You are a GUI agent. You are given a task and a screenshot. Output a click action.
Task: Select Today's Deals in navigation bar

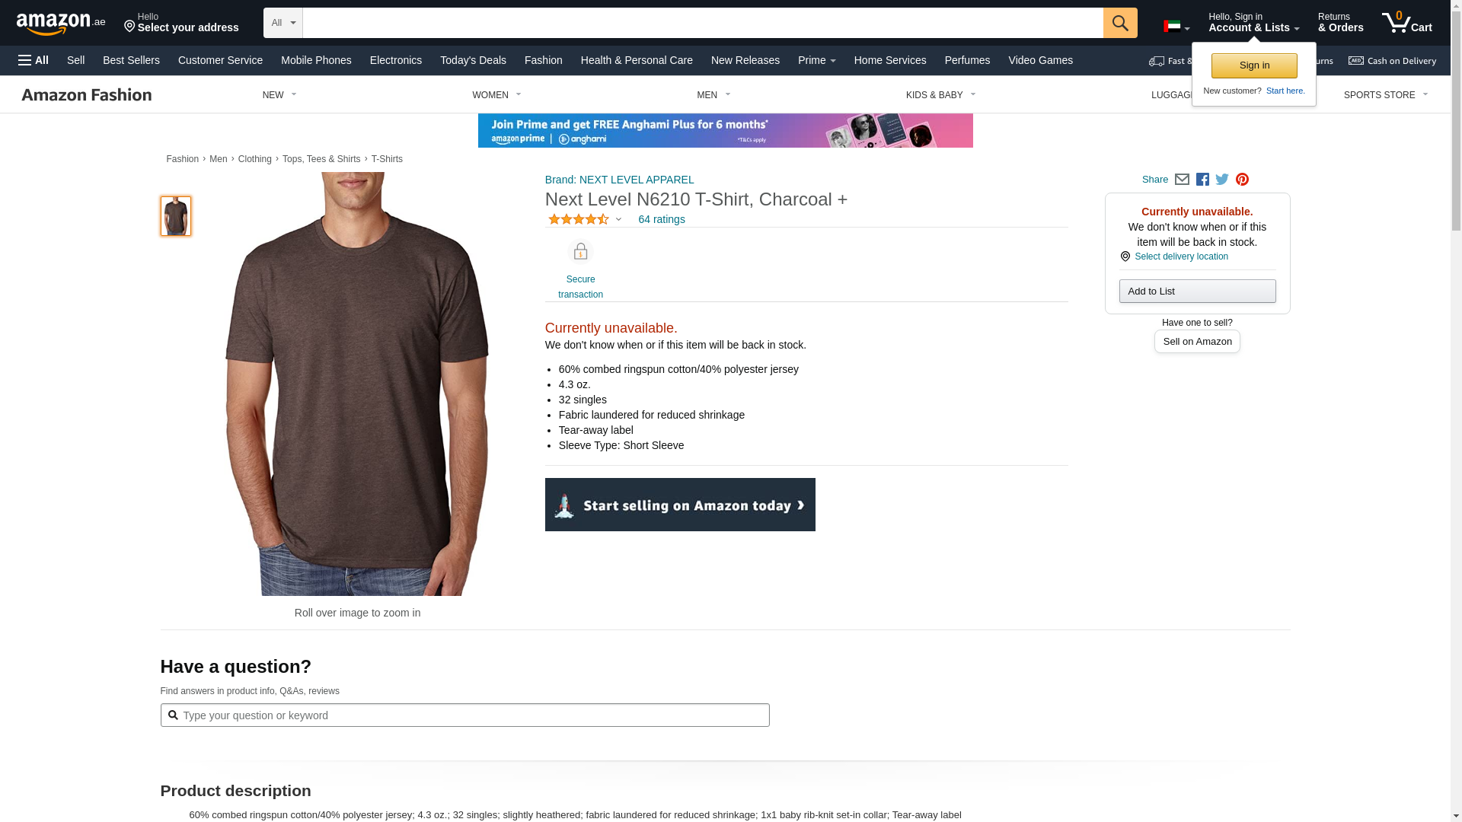tap(473, 60)
